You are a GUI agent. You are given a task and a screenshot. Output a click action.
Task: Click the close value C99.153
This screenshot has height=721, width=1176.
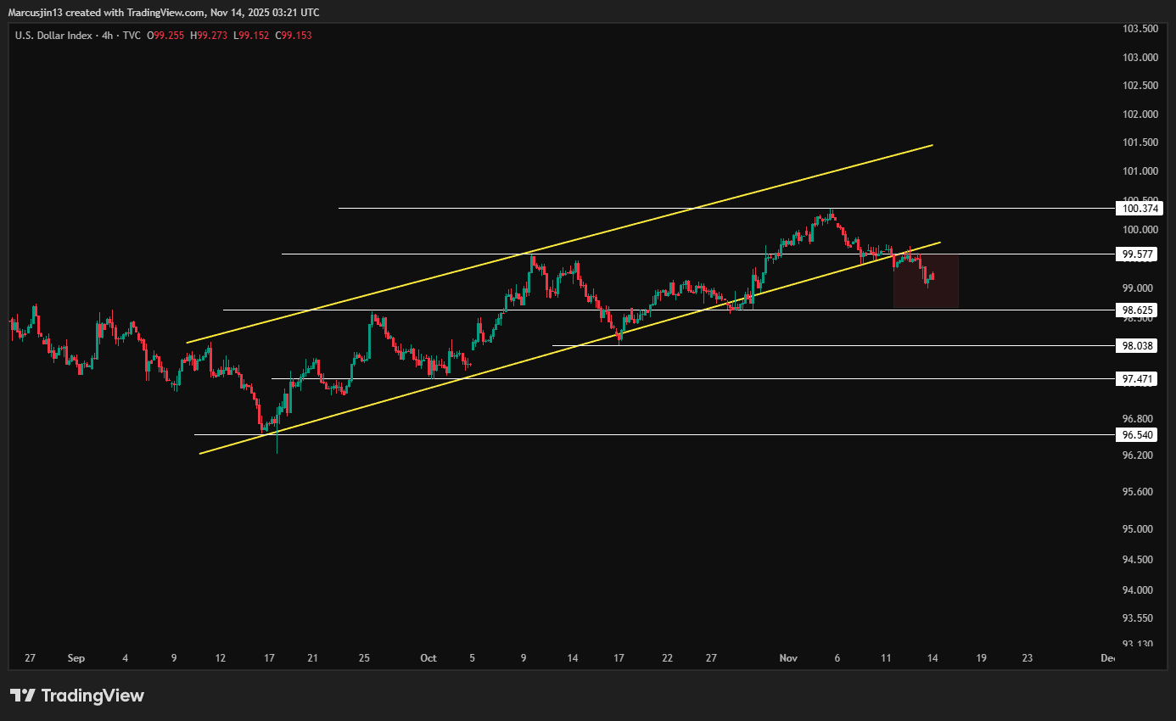pos(293,35)
